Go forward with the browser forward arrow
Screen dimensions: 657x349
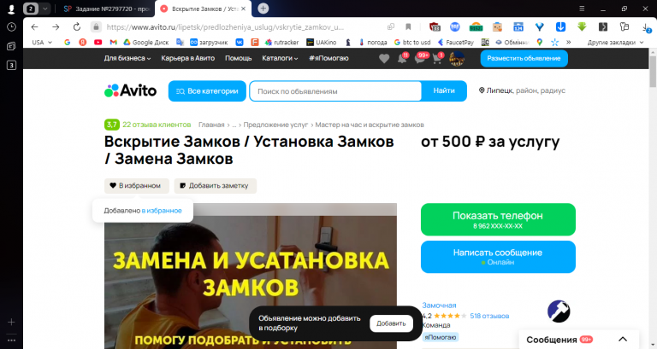(56, 26)
